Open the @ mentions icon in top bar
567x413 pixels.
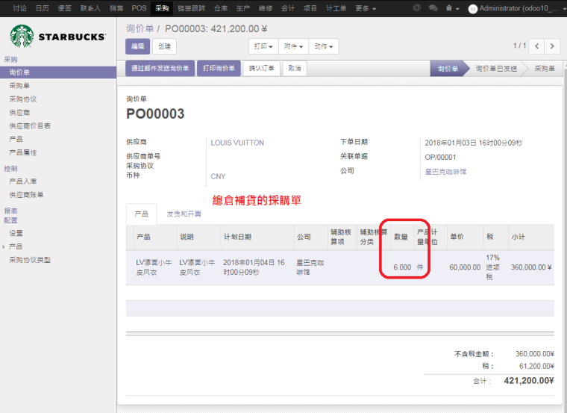pos(416,7)
